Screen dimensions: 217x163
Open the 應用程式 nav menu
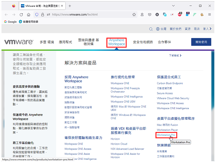click(x=65, y=42)
